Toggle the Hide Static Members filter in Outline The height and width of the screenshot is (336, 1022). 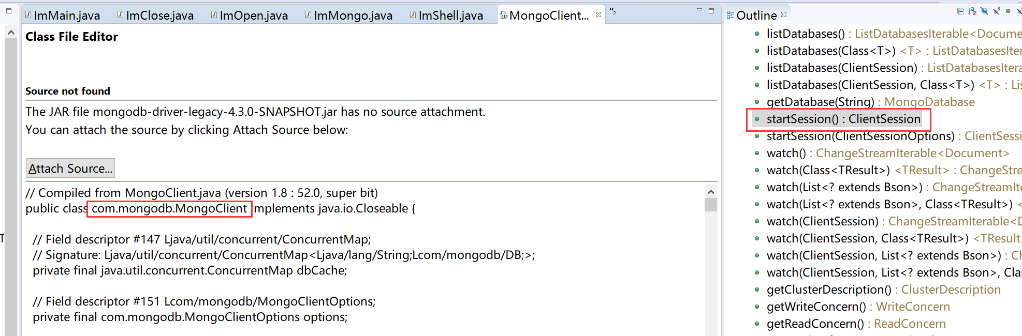(x=996, y=11)
